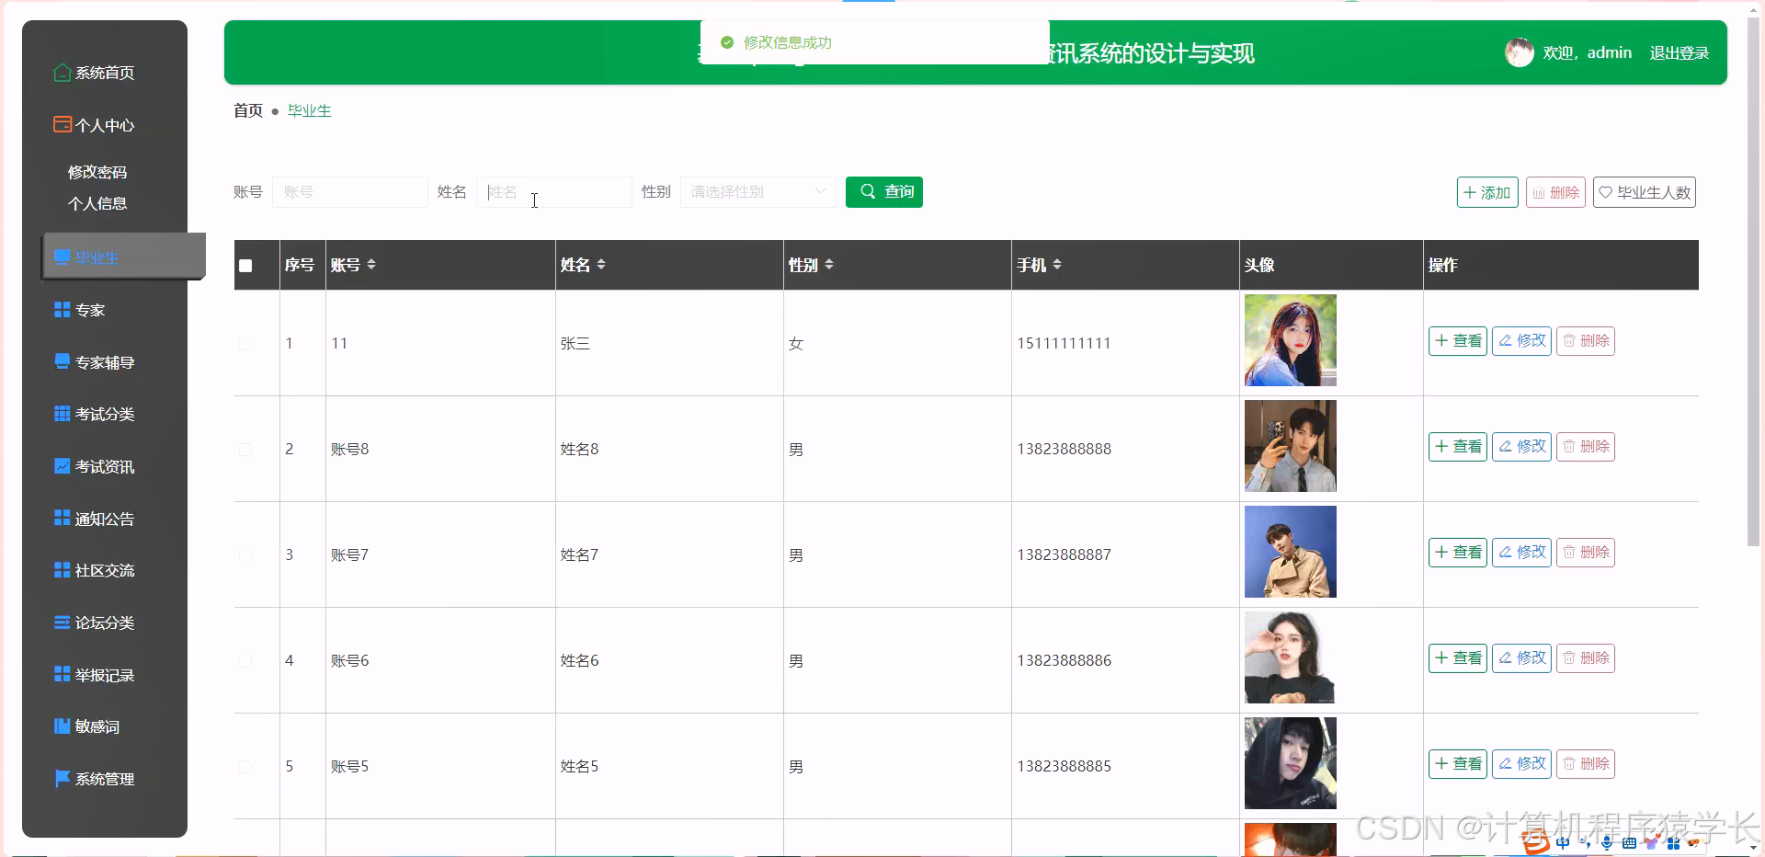Toggle the select-all checkbox in table header
The width and height of the screenshot is (1765, 857).
tap(245, 266)
